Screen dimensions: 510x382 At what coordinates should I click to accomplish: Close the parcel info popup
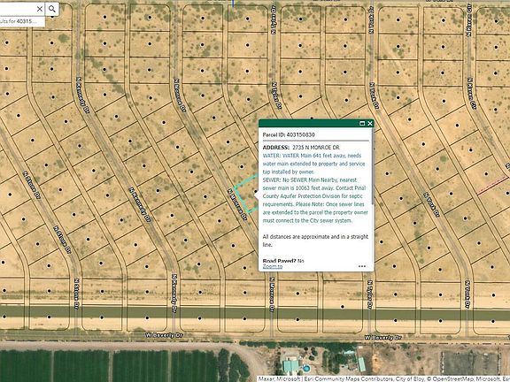pyautogui.click(x=370, y=124)
